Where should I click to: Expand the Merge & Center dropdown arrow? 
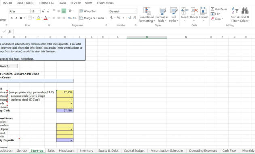[106, 18]
